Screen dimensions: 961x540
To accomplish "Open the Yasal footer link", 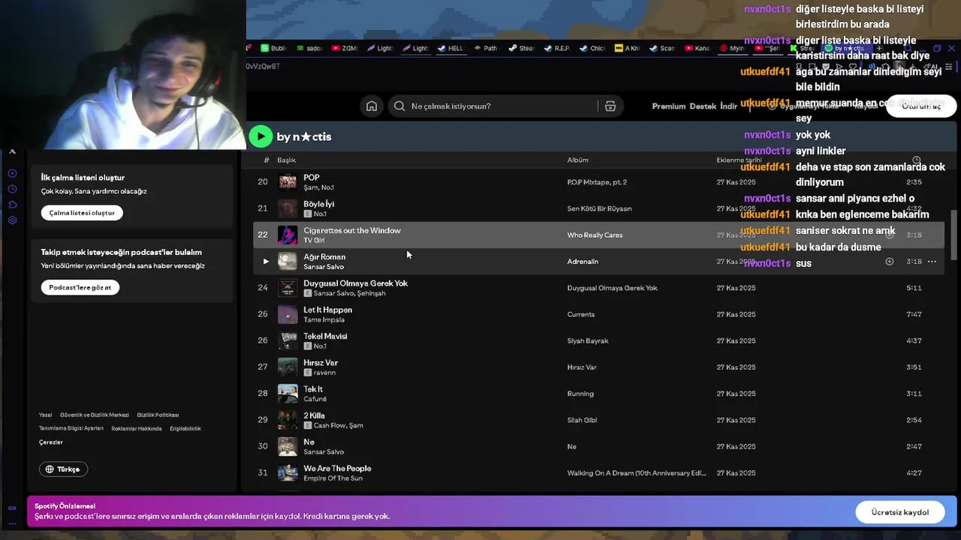I will pyautogui.click(x=46, y=415).
